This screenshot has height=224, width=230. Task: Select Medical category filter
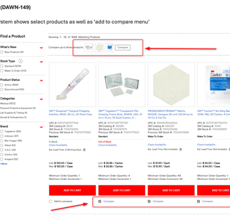tap(8, 103)
